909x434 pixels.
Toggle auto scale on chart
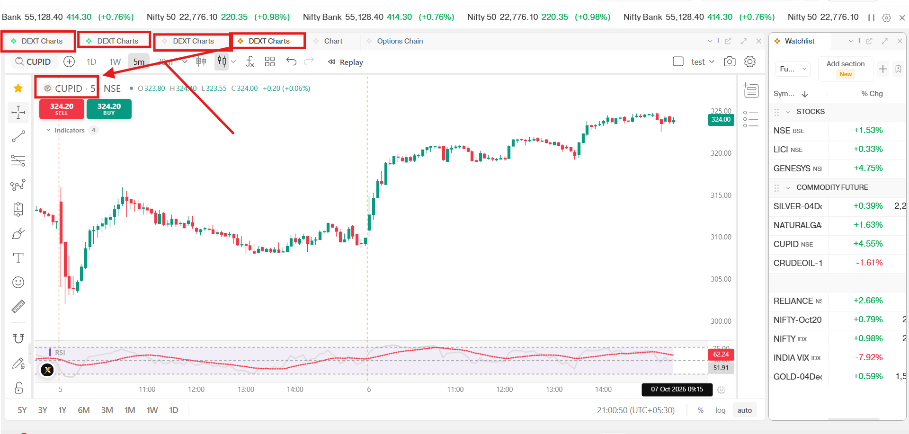coord(744,410)
